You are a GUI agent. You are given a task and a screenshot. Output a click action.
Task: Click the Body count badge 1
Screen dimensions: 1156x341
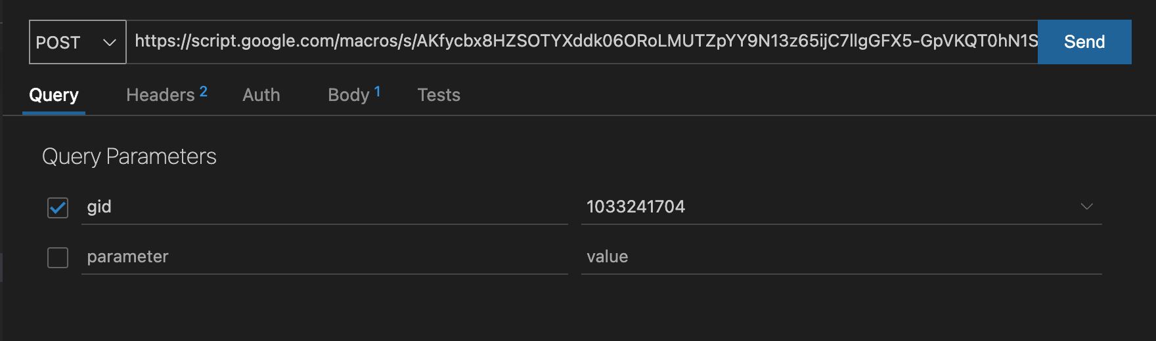378,92
